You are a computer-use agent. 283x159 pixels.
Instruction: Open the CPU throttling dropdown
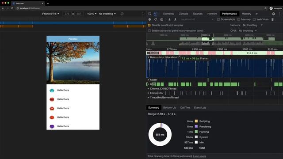[x=248, y=30]
